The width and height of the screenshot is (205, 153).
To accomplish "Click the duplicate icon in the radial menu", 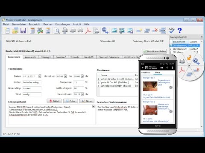I will (x=189, y=74).
